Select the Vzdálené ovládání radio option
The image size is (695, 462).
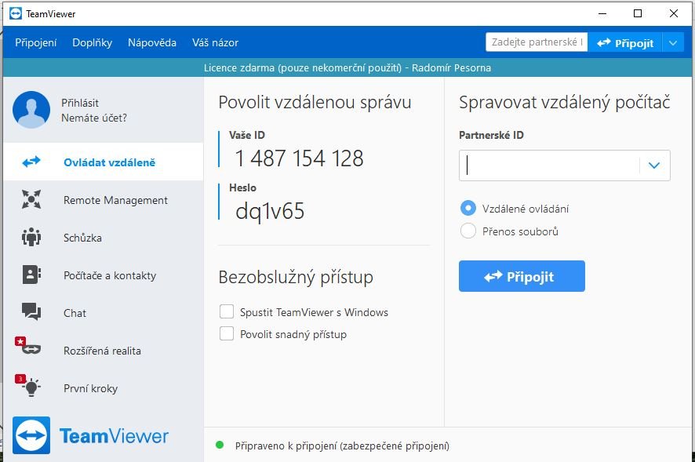(x=468, y=208)
